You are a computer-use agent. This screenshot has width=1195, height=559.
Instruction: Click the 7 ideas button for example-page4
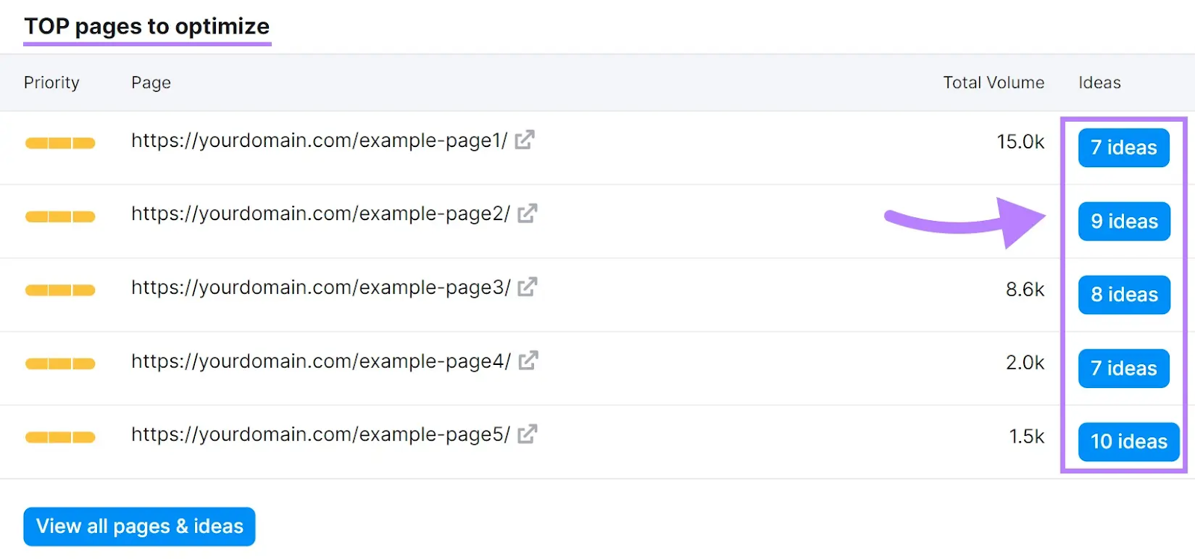pos(1123,368)
